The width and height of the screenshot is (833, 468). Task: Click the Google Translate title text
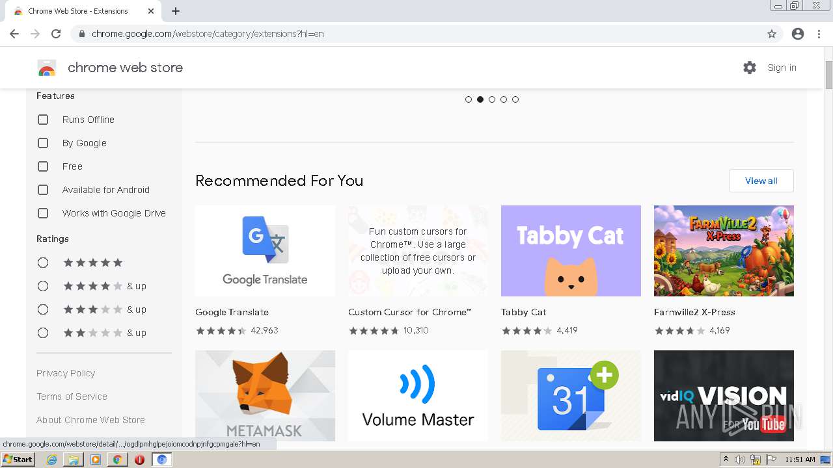(232, 312)
